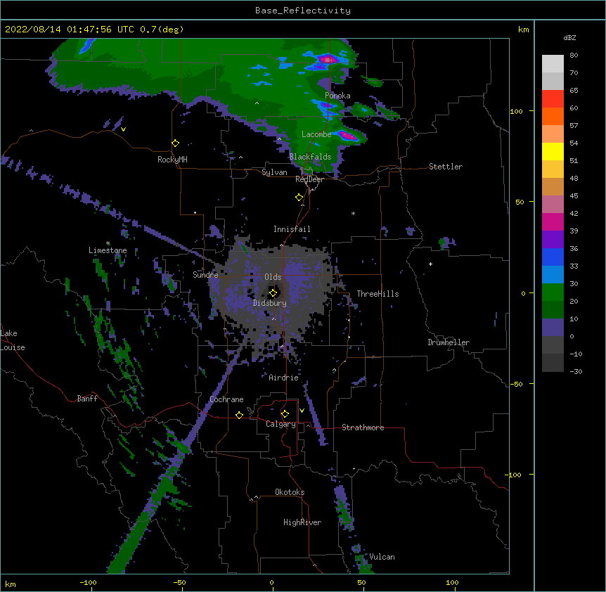The width and height of the screenshot is (606, 592).
Task: Click the HighRiver city label
Action: click(302, 522)
